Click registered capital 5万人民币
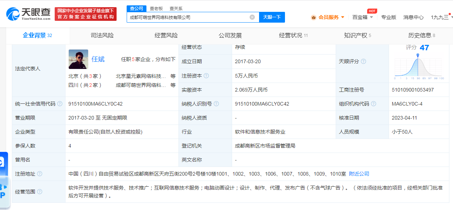453x210 pixels. point(246,76)
